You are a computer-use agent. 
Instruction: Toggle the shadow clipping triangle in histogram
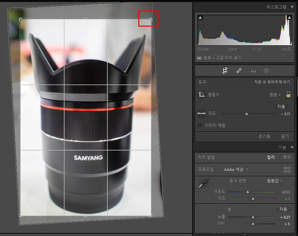tap(200, 17)
